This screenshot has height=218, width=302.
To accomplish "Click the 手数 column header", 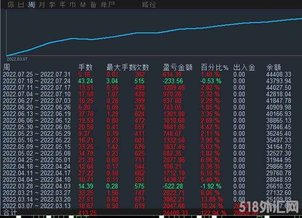I will tap(85, 67).
